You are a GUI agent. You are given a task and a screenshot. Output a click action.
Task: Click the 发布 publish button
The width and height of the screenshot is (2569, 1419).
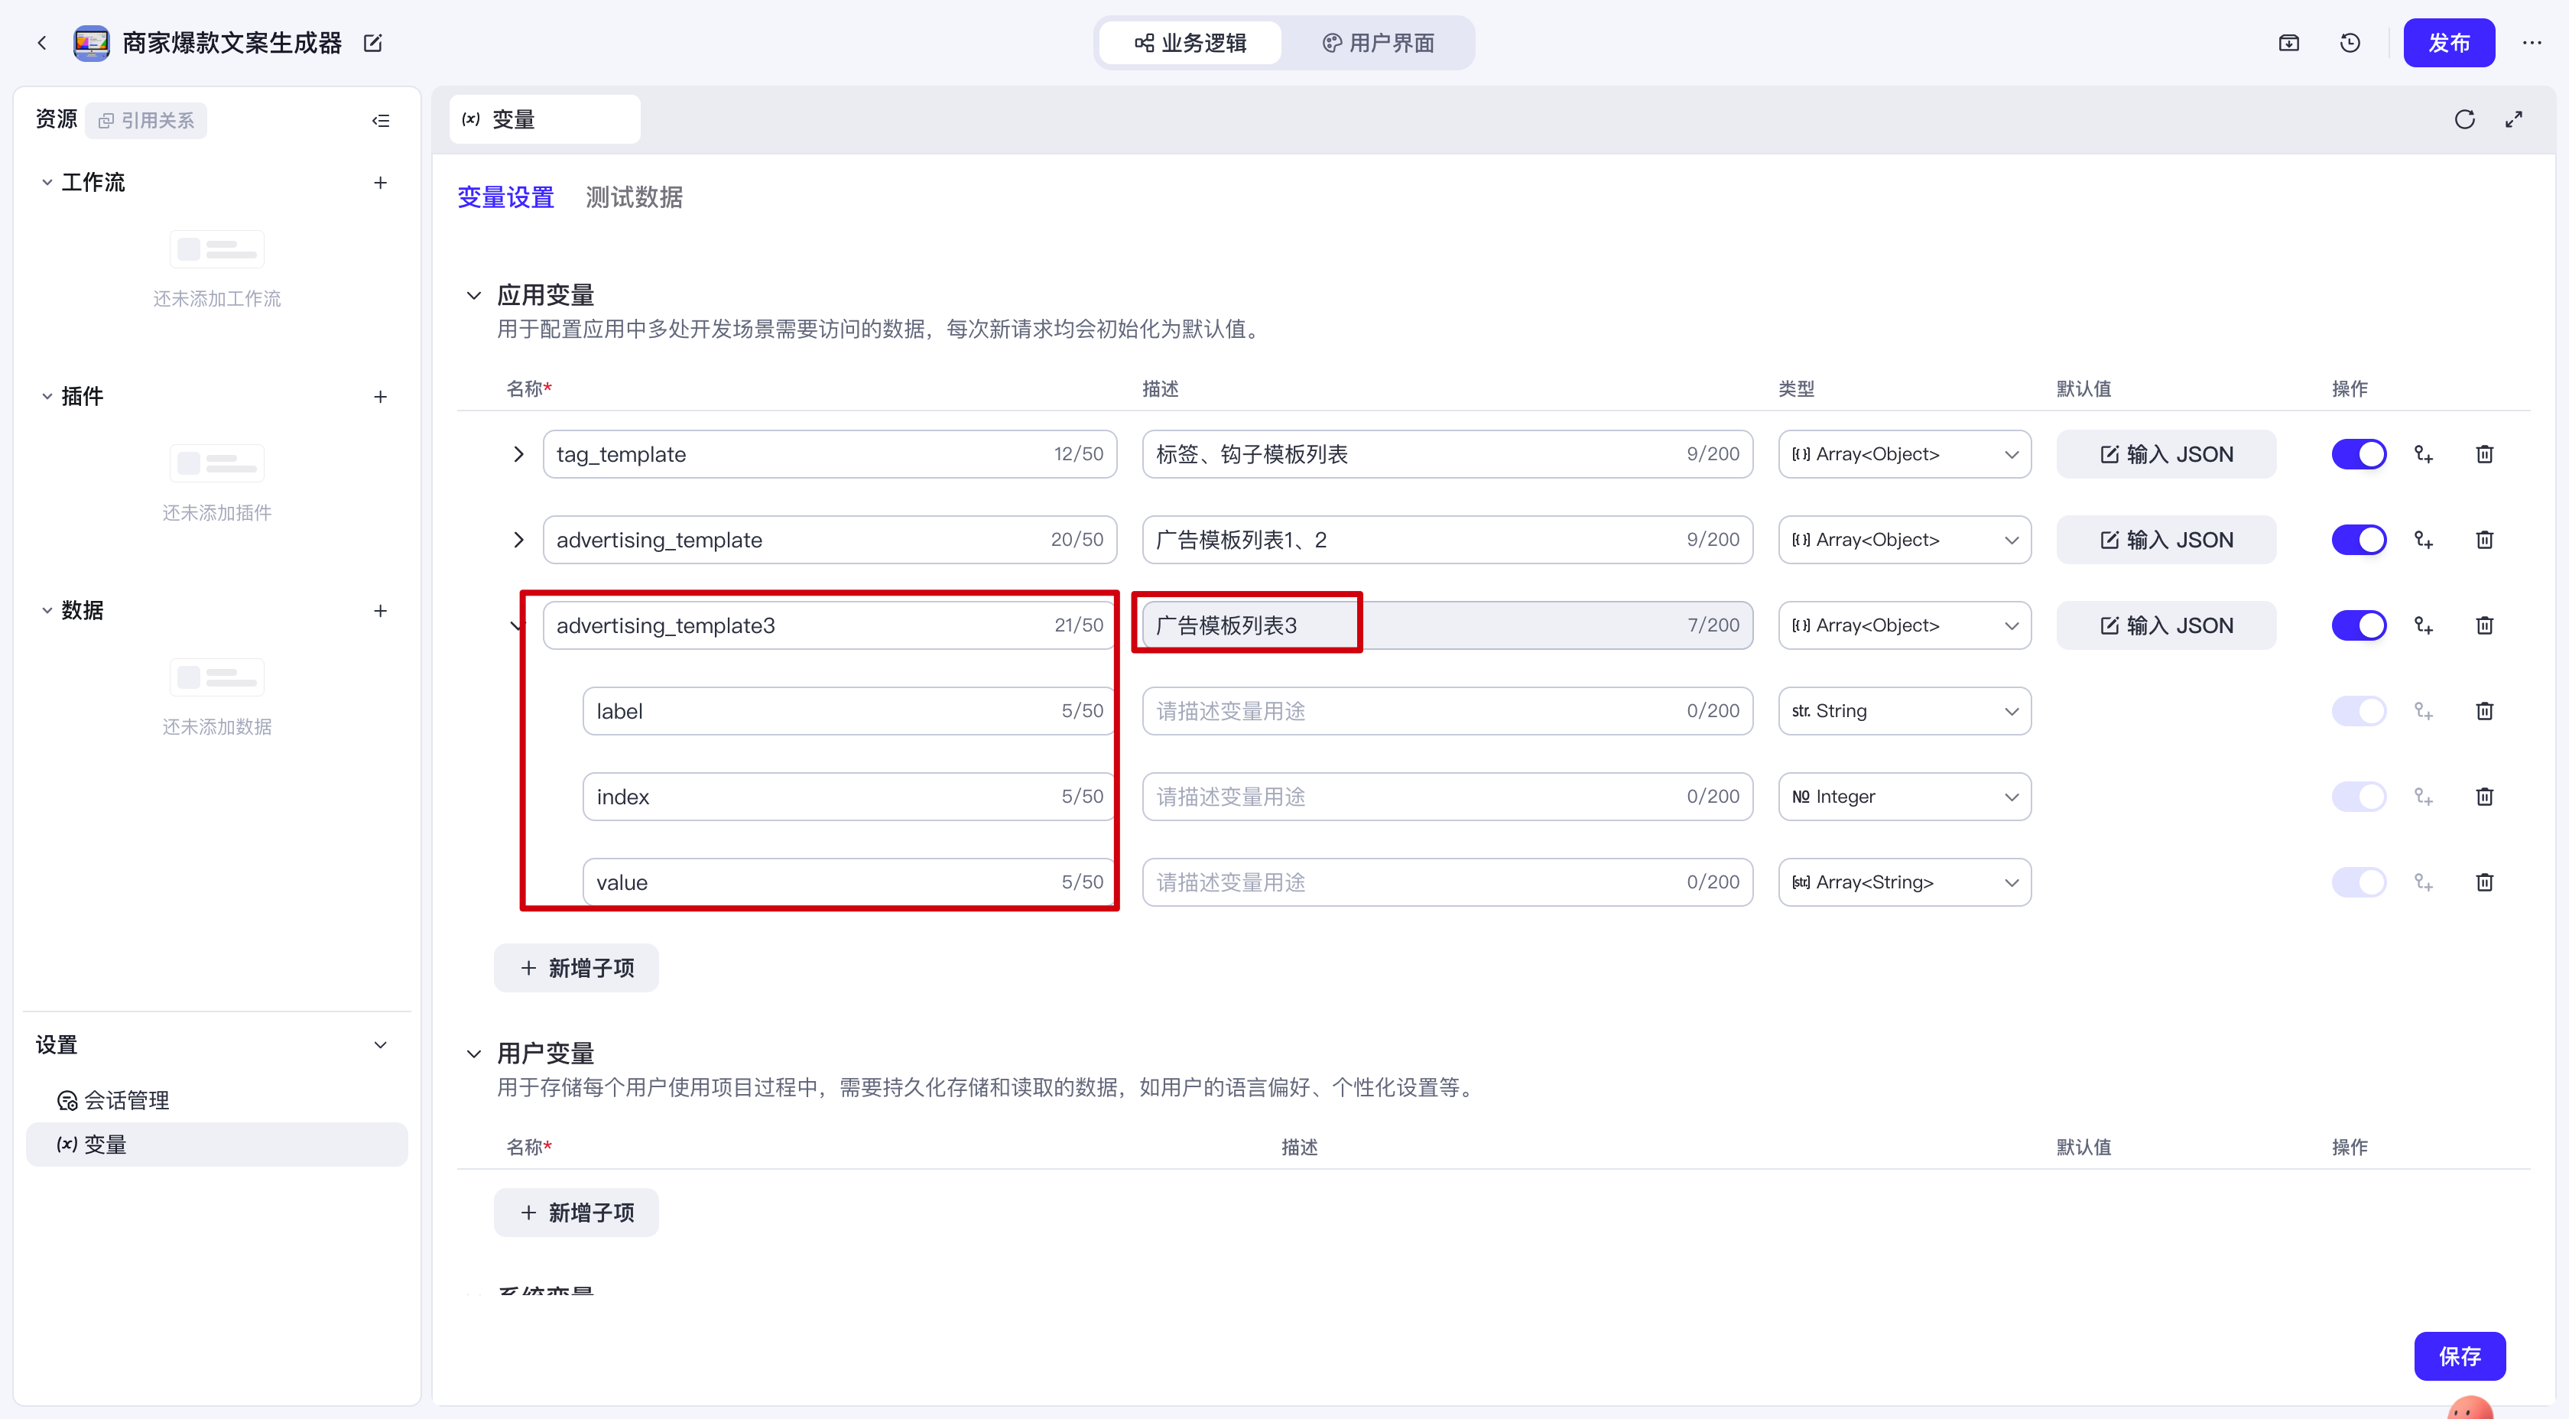(2448, 43)
